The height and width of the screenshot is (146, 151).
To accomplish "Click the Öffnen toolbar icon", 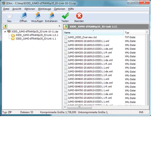I will [x=23, y=16].
